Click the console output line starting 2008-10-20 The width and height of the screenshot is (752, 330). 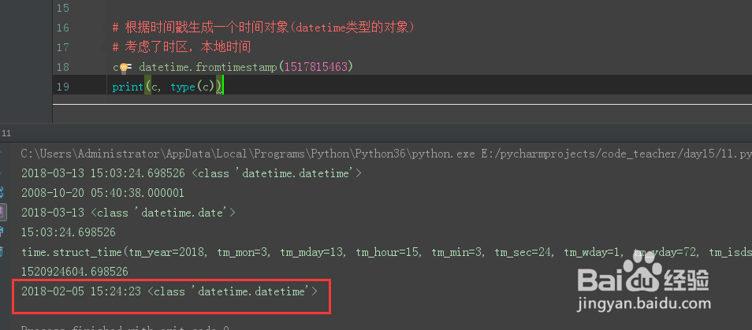102,193
